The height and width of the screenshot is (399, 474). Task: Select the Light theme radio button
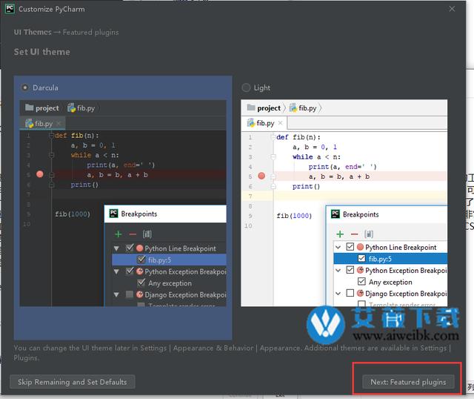pyautogui.click(x=246, y=88)
